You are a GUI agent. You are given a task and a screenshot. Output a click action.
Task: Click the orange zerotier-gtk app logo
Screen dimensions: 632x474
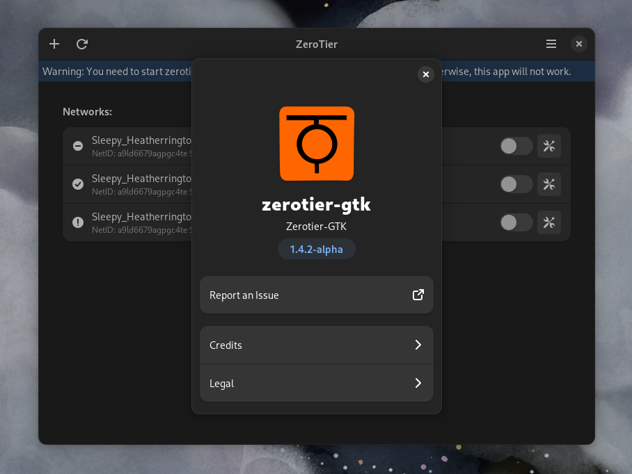coord(317,144)
